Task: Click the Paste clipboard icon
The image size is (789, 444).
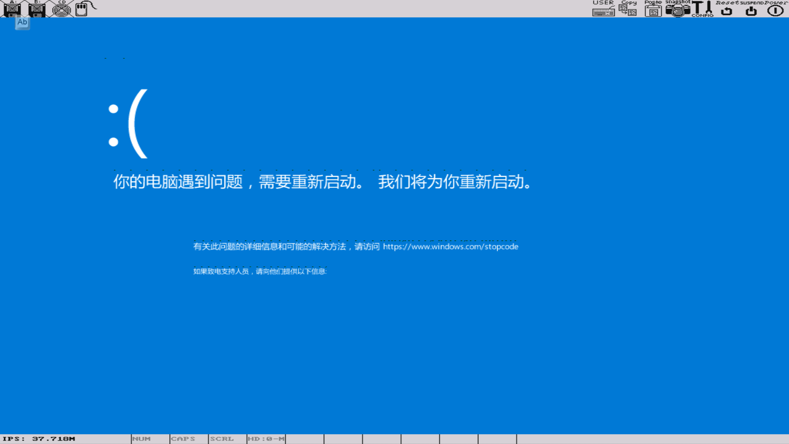Action: (653, 9)
